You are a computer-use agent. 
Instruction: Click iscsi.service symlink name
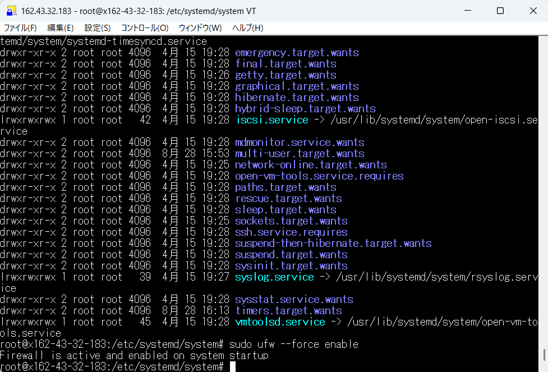[x=271, y=120]
